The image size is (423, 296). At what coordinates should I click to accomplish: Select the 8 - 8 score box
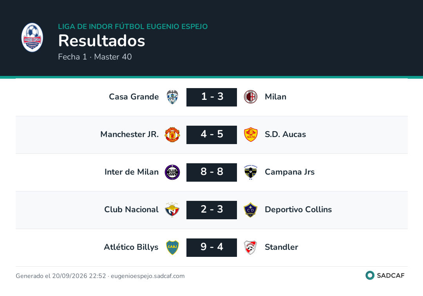[x=211, y=172]
